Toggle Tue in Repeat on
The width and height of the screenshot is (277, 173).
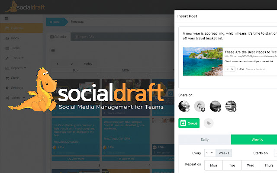(232, 165)
